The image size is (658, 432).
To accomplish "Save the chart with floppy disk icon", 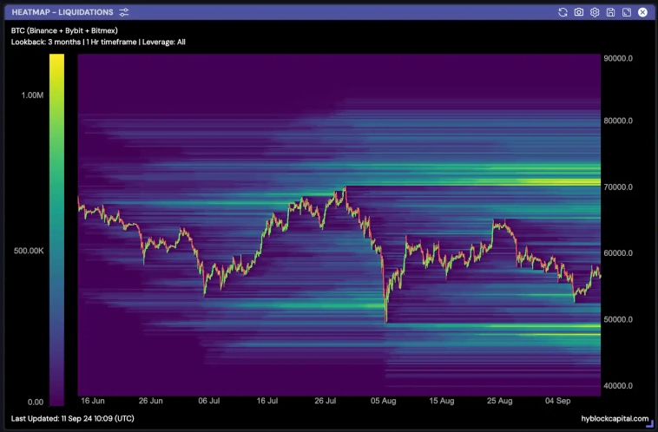I will coord(610,12).
